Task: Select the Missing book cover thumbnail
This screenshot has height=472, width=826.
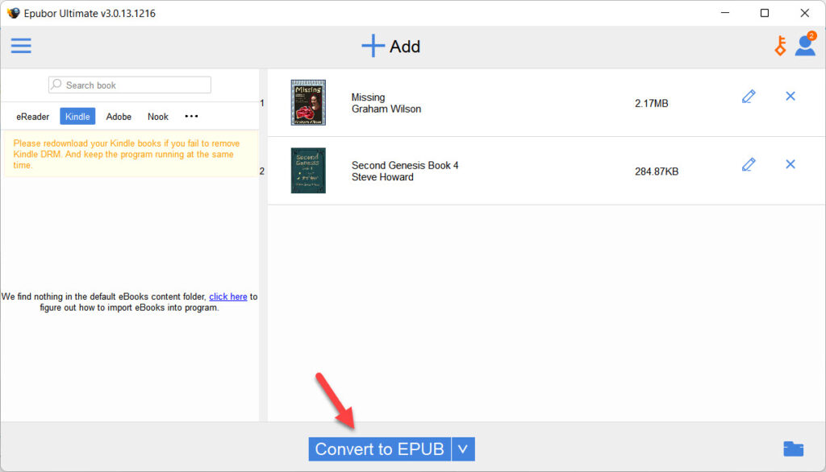Action: click(308, 102)
